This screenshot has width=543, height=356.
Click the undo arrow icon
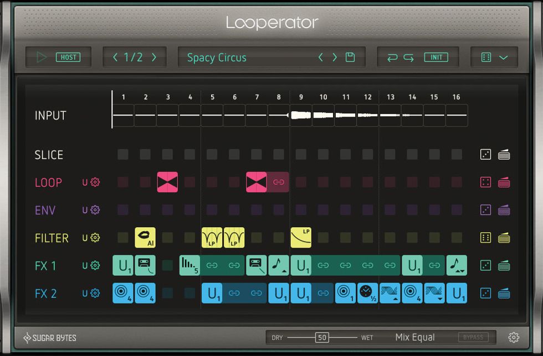coord(392,57)
